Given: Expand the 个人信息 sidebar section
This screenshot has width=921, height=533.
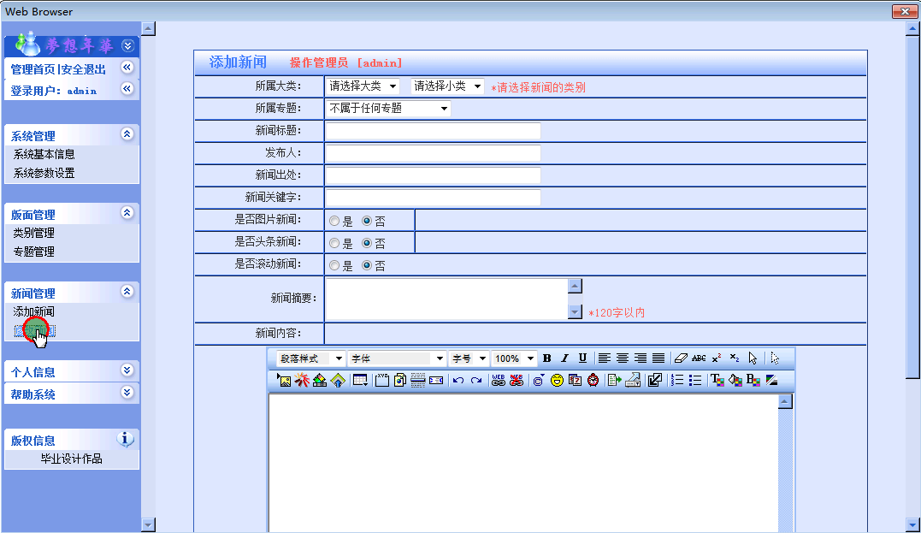Looking at the screenshot, I should 127,370.
